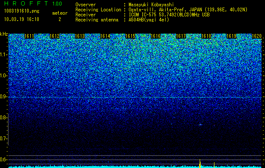Click the HROFFT 1.0.0 program title

(x=33, y=3)
